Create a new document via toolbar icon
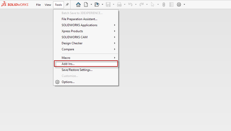Screen dimensions: 231x131 [x=86, y=5]
